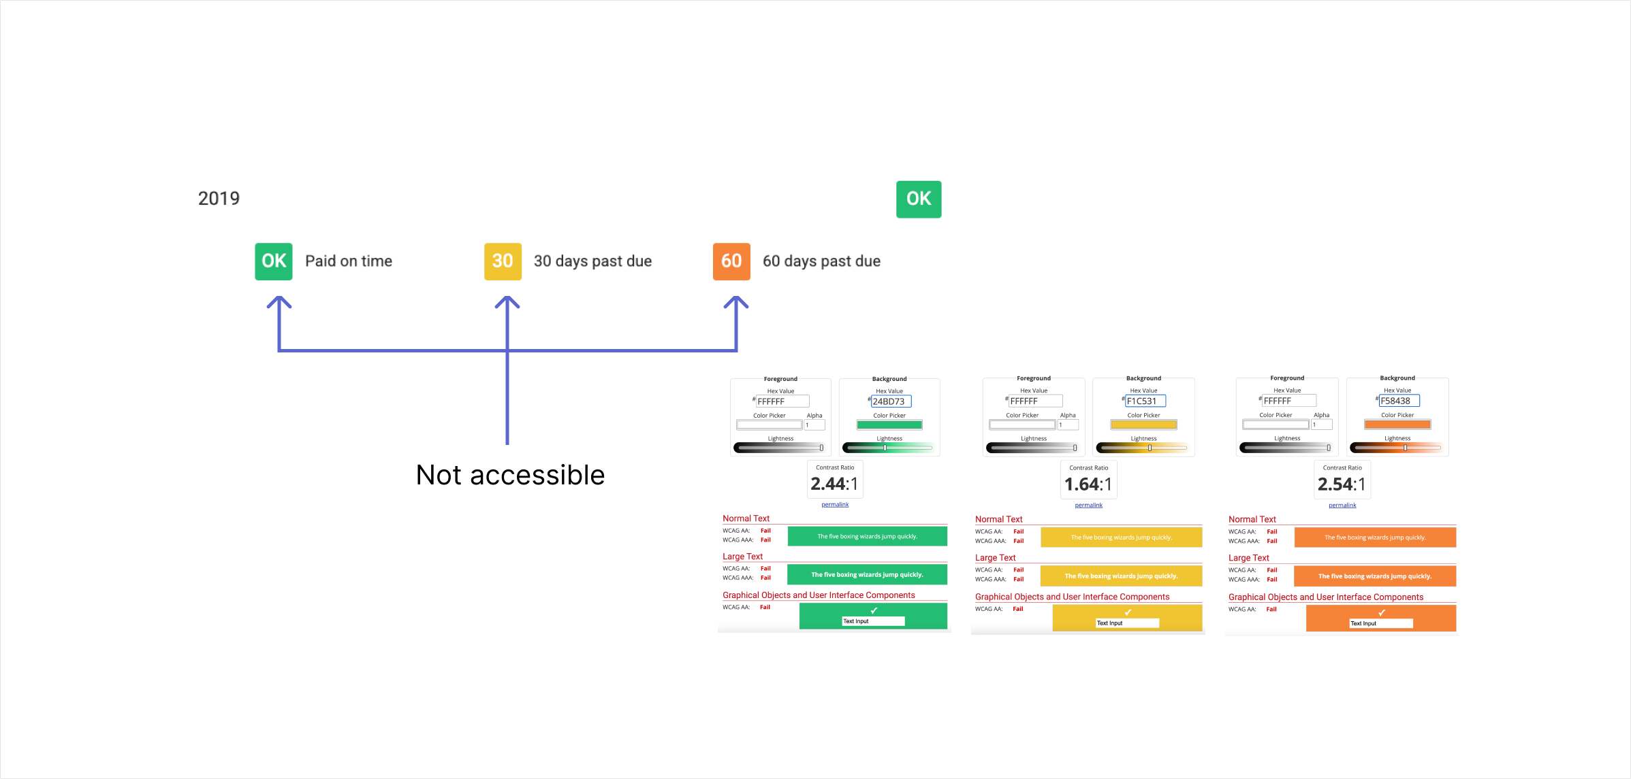Click the yellow background Lightness slider
Viewport: 1631px width, 779px height.
pos(1143,448)
